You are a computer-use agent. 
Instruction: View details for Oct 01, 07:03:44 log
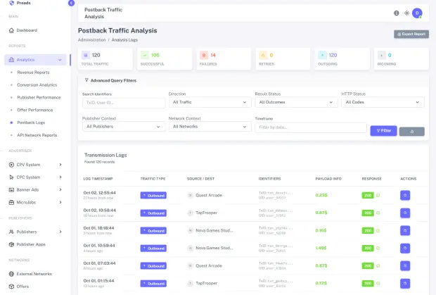pyautogui.click(x=405, y=265)
